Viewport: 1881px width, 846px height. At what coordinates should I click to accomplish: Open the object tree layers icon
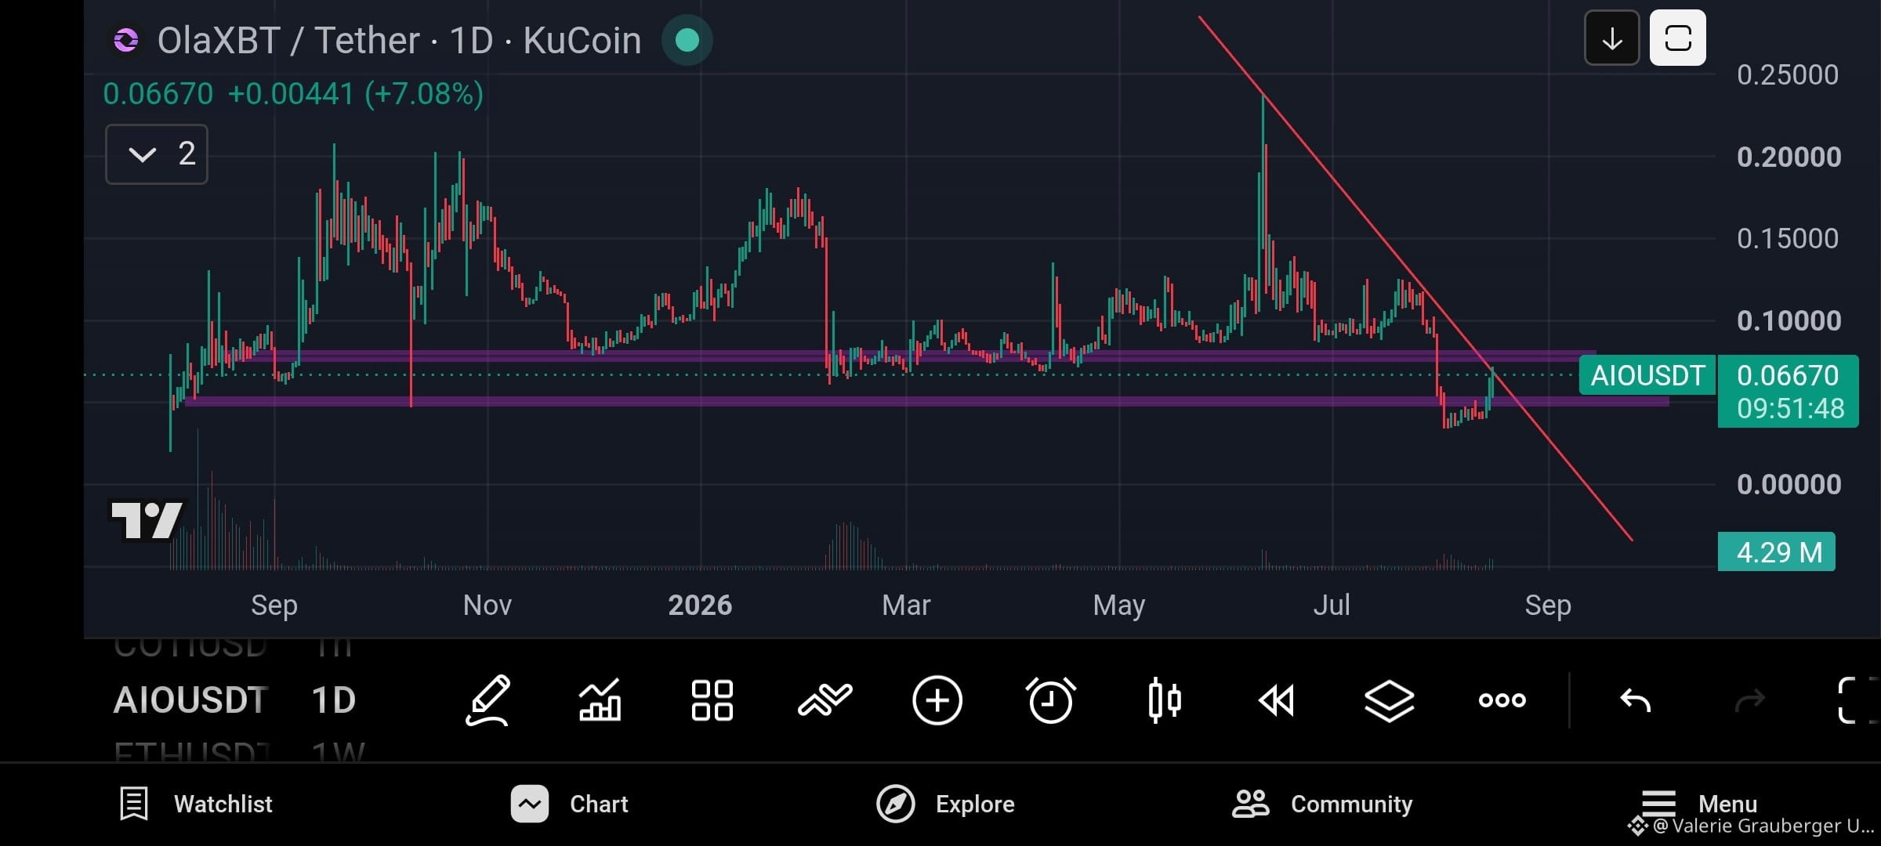click(x=1389, y=700)
